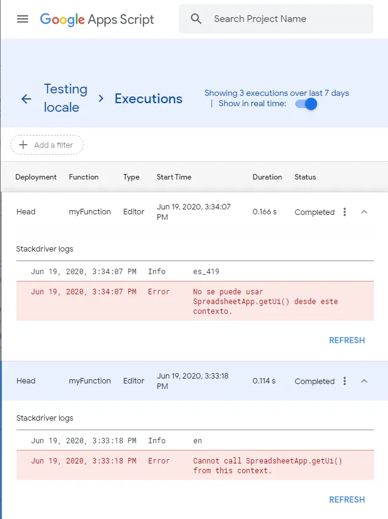This screenshot has height=519, width=388.
Task: Click the Search Project Name field
Action: [x=287, y=19]
